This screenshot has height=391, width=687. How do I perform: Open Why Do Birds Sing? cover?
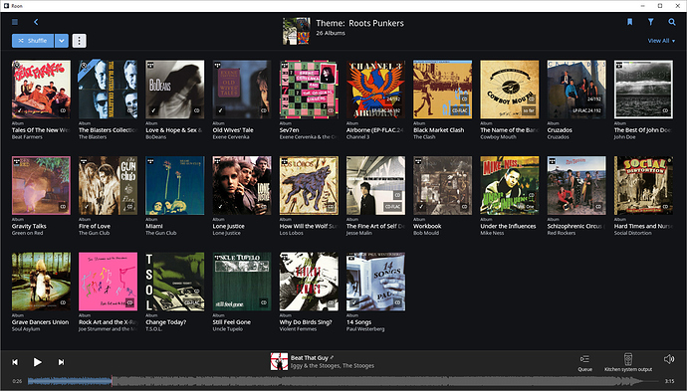point(309,282)
